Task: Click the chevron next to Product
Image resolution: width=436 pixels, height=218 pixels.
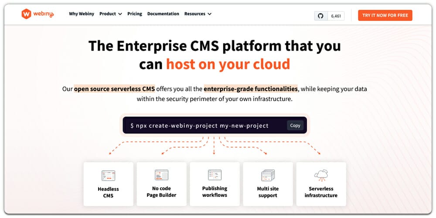Action: [120, 14]
